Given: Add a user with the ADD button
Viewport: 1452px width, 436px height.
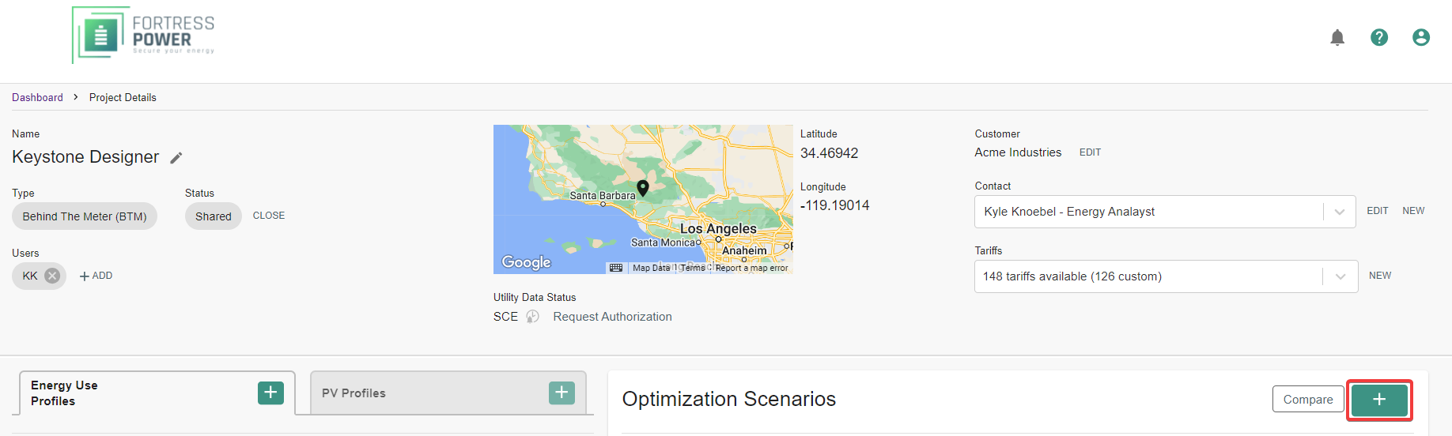Looking at the screenshot, I should click(x=96, y=276).
